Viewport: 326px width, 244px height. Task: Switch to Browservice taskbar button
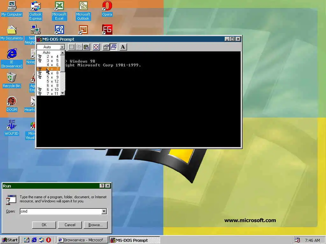coord(83,240)
